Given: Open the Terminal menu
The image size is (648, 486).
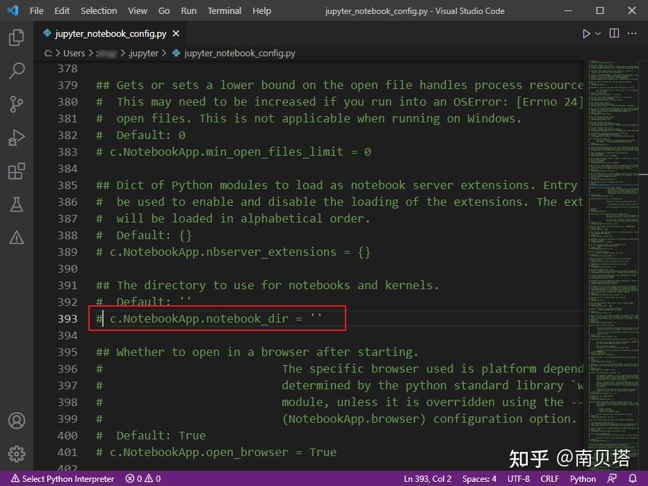Looking at the screenshot, I should coord(224,10).
